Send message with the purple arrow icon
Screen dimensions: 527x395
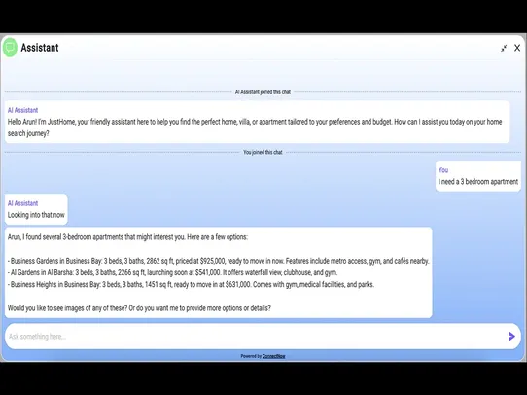point(511,337)
